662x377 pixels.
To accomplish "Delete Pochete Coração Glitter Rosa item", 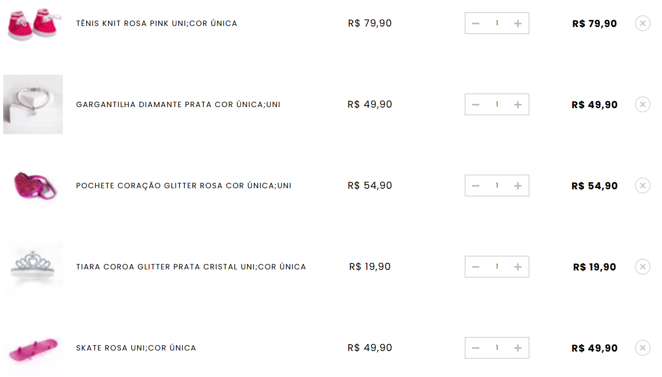I will click(642, 186).
